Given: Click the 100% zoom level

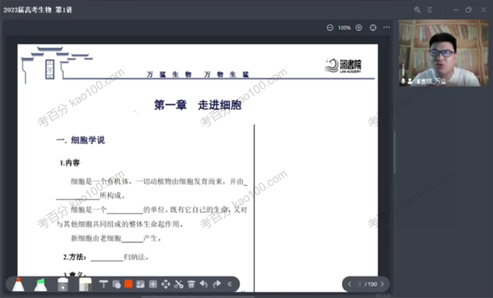Looking at the screenshot, I should point(344,28).
